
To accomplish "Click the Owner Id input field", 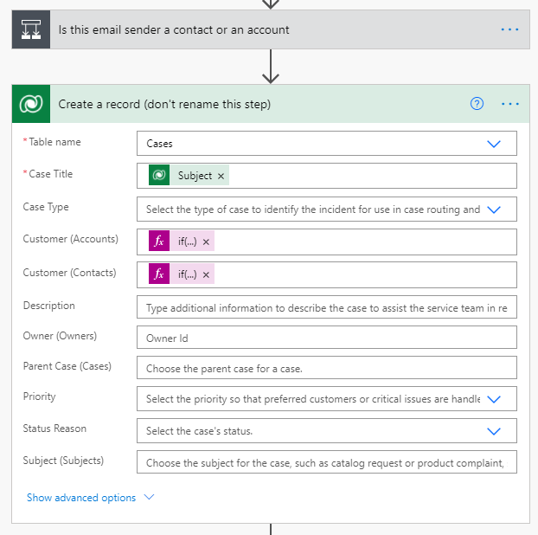I will click(326, 338).
